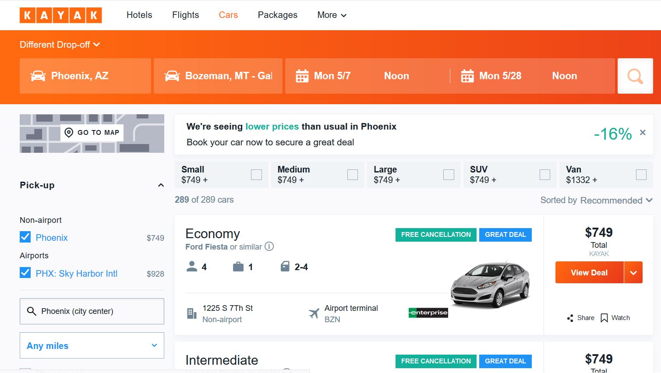
Task: Uncheck the PHX: Sky Harbor Intl checkbox
Action: (x=25, y=273)
